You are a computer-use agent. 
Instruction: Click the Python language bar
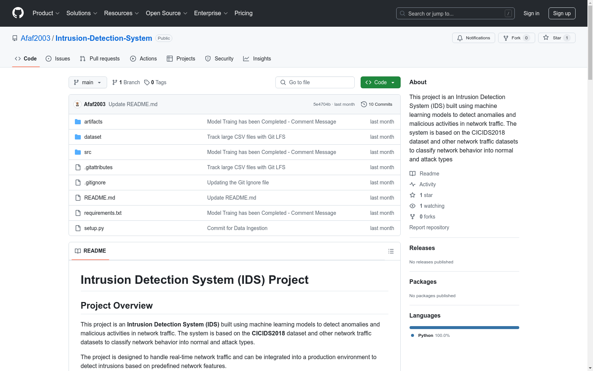(464, 328)
